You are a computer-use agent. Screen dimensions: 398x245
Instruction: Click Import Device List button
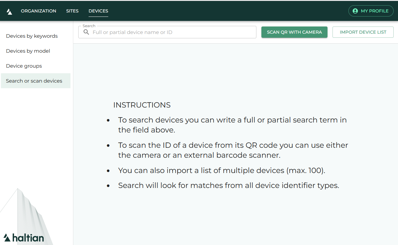point(363,32)
